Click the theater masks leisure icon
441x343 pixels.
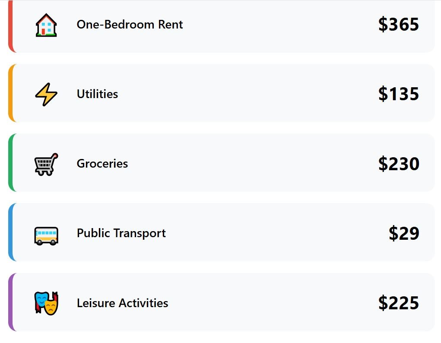point(46,303)
